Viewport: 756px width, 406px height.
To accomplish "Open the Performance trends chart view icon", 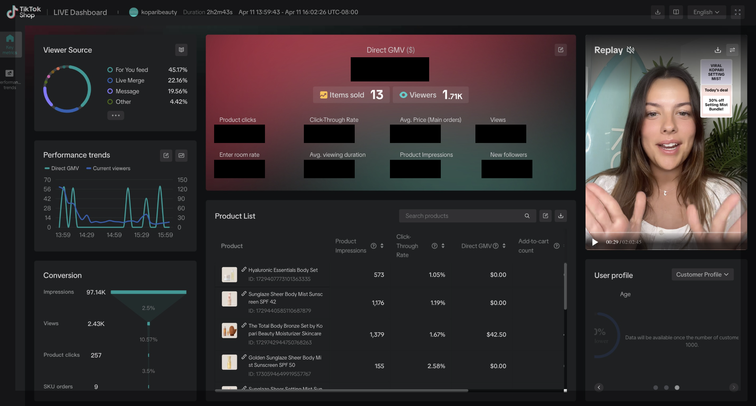I will click(x=181, y=155).
